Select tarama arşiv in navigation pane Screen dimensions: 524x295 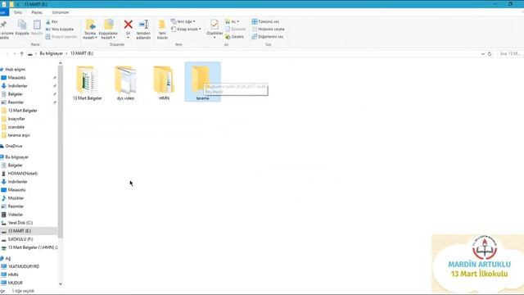(19, 135)
